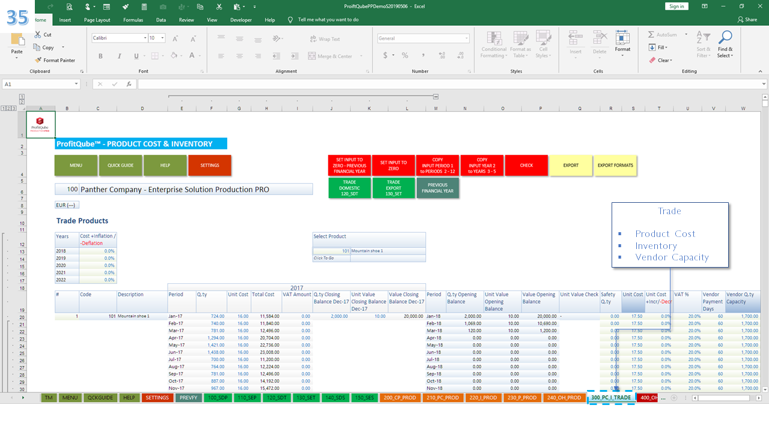
Task: Open the Calibri font name dropdown
Action: click(x=145, y=38)
